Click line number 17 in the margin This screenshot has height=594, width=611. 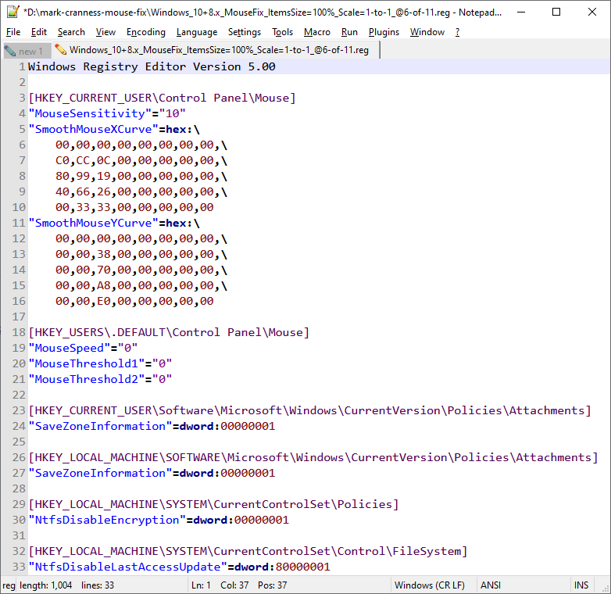(19, 317)
